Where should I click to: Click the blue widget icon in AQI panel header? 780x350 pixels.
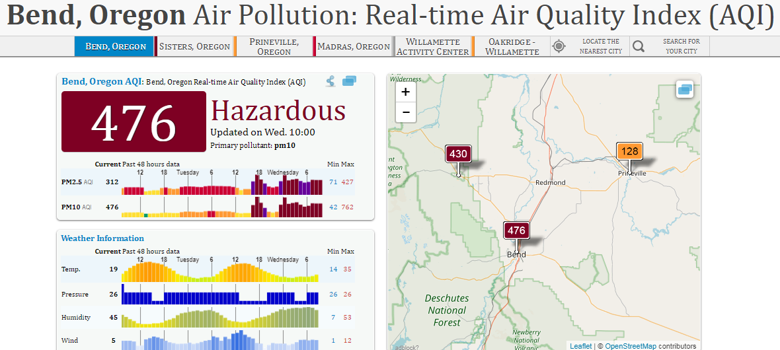pos(349,81)
